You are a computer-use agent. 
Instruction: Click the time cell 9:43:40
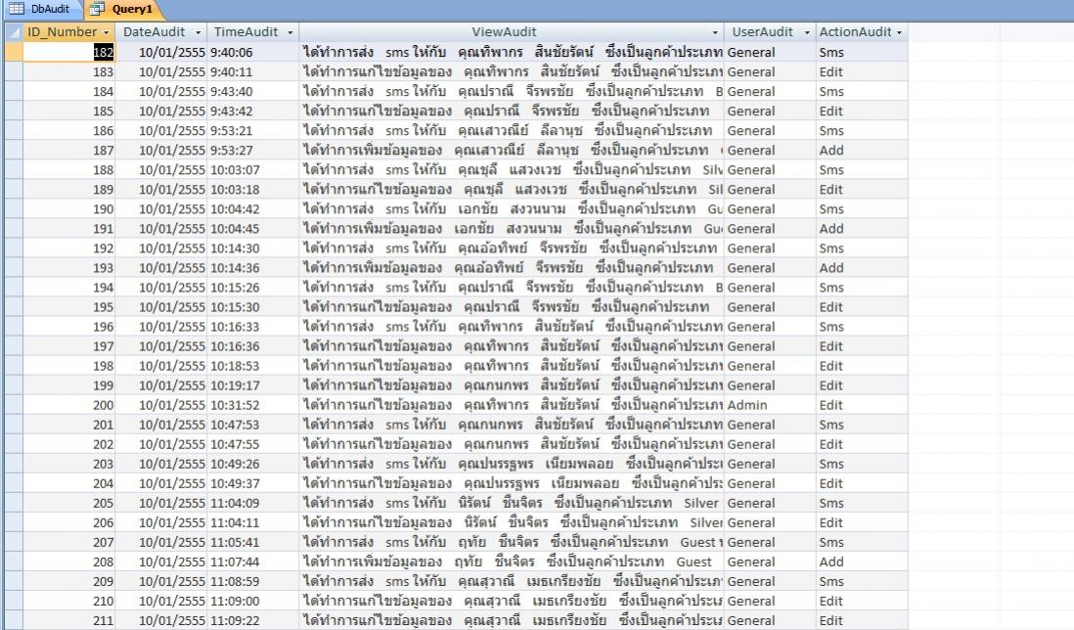252,91
